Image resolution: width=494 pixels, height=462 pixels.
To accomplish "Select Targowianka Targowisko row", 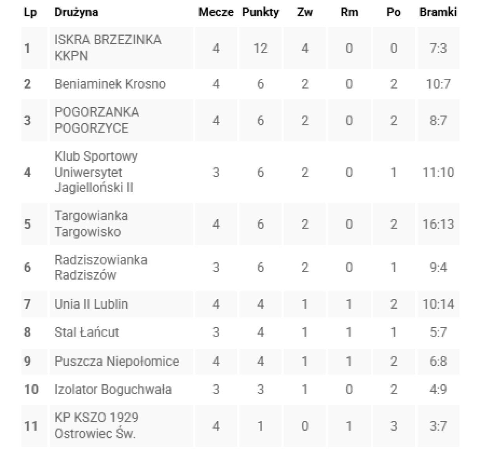I will tap(91, 224).
